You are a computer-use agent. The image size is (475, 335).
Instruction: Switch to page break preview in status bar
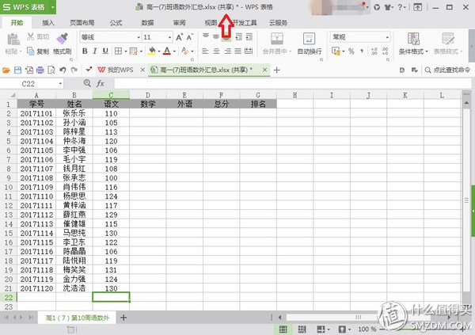(302, 329)
